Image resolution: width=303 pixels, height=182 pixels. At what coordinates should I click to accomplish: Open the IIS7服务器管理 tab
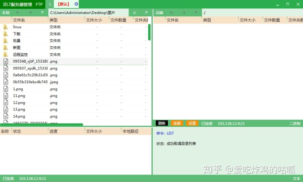click(18, 4)
